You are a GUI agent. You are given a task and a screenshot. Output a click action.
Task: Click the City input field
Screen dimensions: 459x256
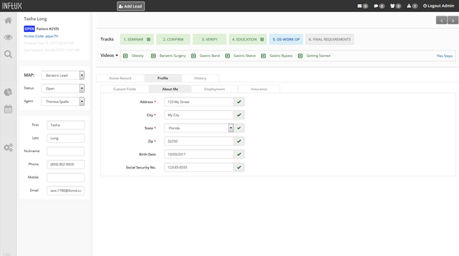click(199, 115)
